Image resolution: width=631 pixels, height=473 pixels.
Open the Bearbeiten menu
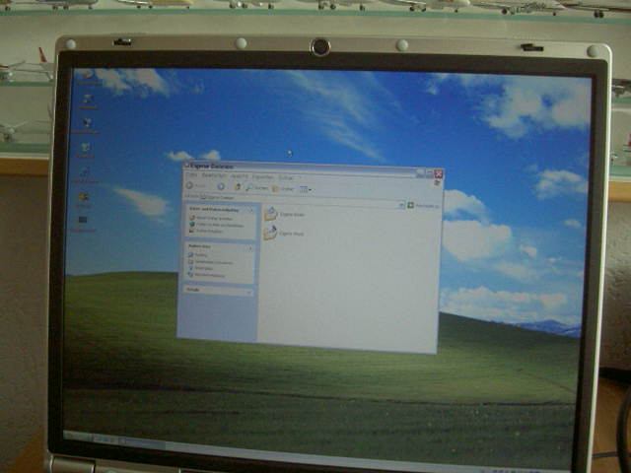click(x=214, y=175)
